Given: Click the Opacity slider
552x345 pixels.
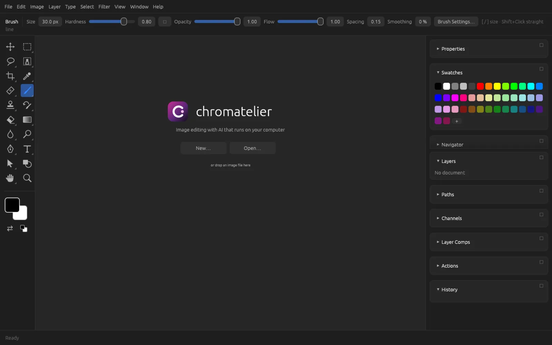Looking at the screenshot, I should pos(217,22).
